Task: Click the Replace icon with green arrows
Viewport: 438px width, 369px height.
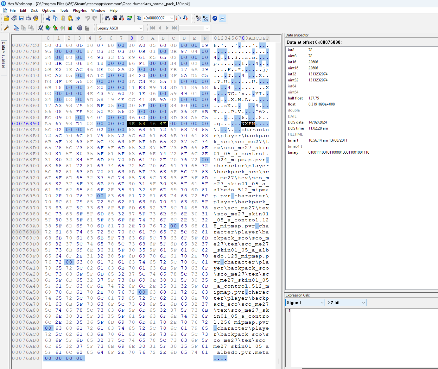Action: click(x=129, y=18)
